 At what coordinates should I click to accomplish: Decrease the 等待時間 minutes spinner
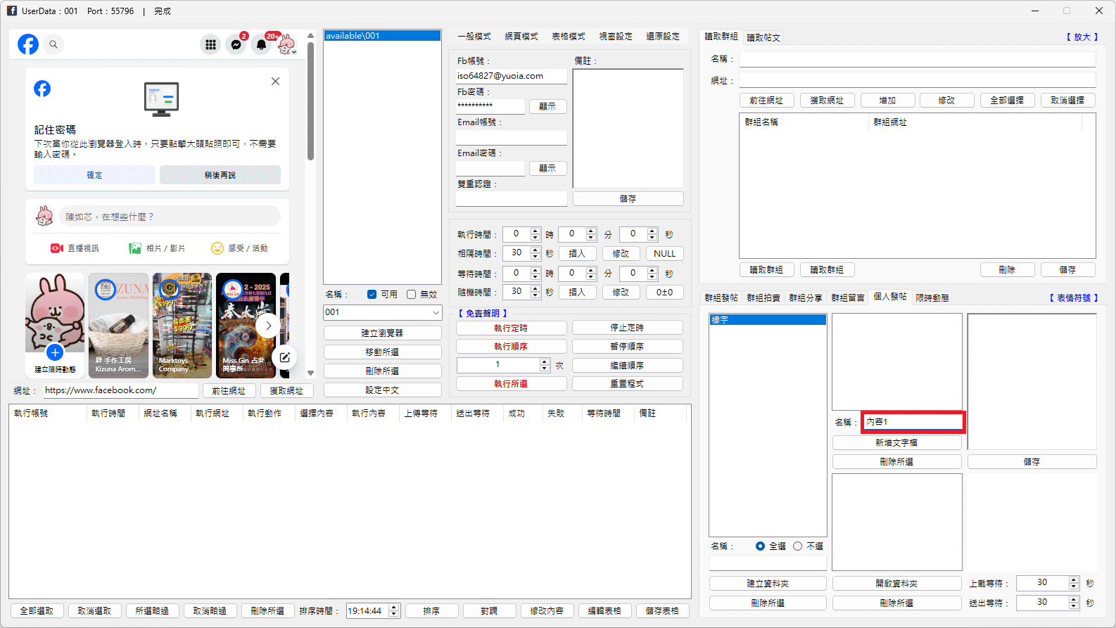(591, 276)
